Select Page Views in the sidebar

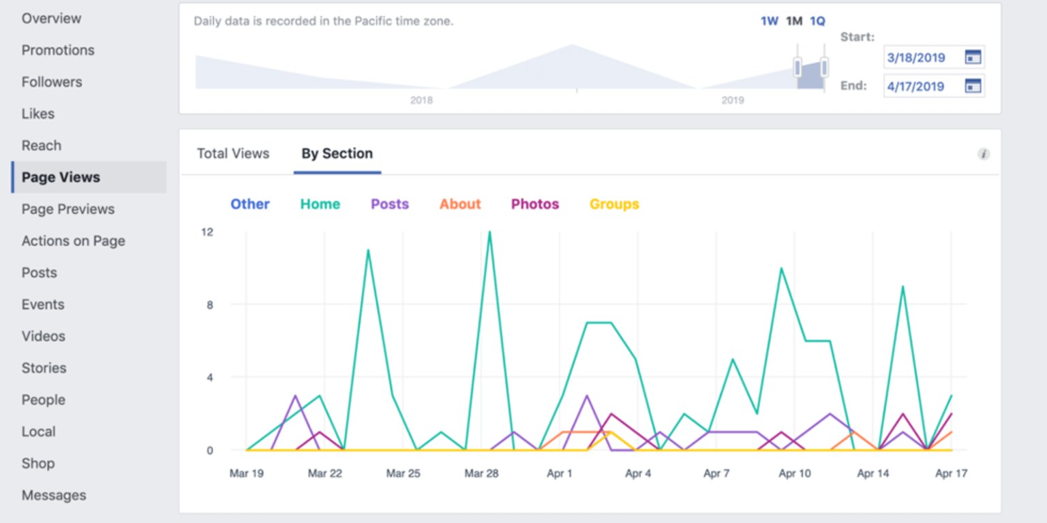pyautogui.click(x=60, y=177)
